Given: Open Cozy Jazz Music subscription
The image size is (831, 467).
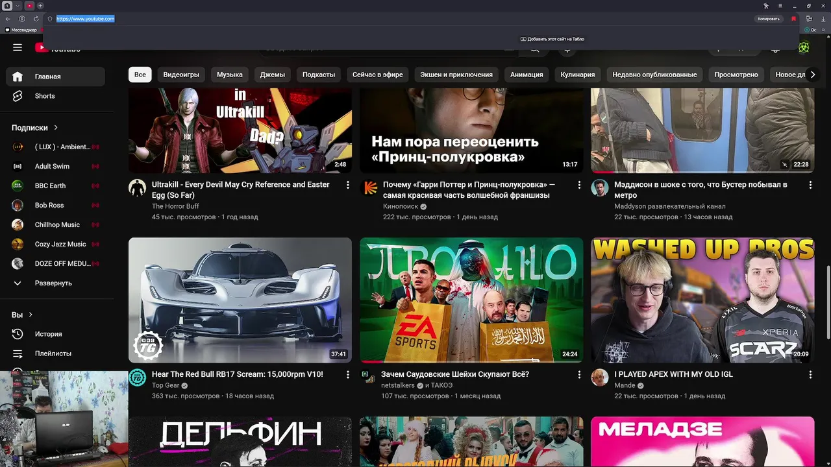Looking at the screenshot, I should pyautogui.click(x=56, y=245).
